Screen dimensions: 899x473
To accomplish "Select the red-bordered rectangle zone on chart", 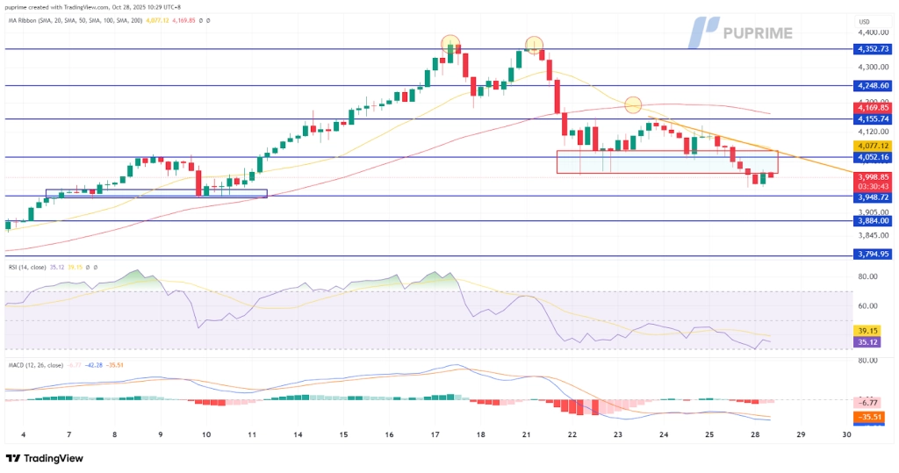I will (x=666, y=161).
